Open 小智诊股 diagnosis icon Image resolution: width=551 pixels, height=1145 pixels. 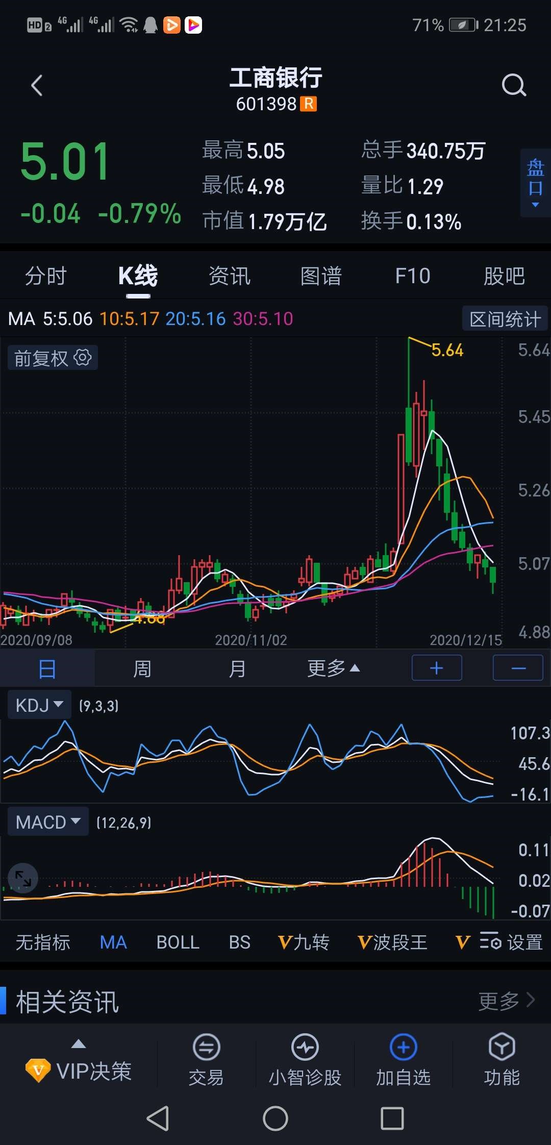(305, 1059)
